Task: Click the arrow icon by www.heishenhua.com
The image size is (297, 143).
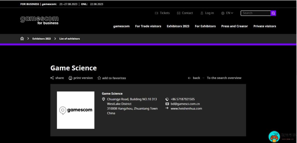Action: click(167, 108)
